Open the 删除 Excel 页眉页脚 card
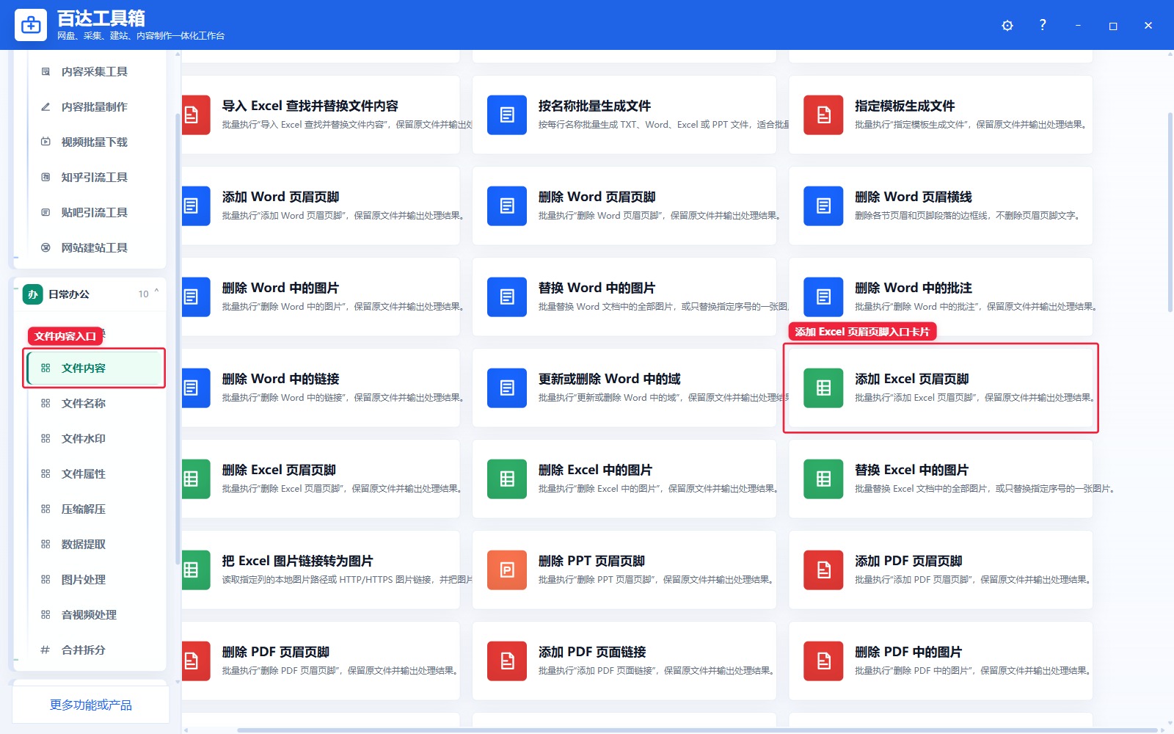The height and width of the screenshot is (734, 1174). [x=321, y=479]
